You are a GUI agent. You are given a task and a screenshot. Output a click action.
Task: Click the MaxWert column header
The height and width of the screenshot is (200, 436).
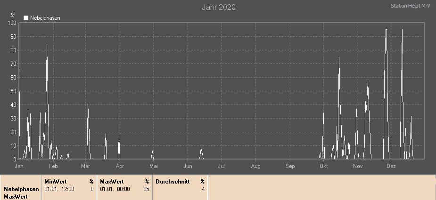click(x=111, y=181)
